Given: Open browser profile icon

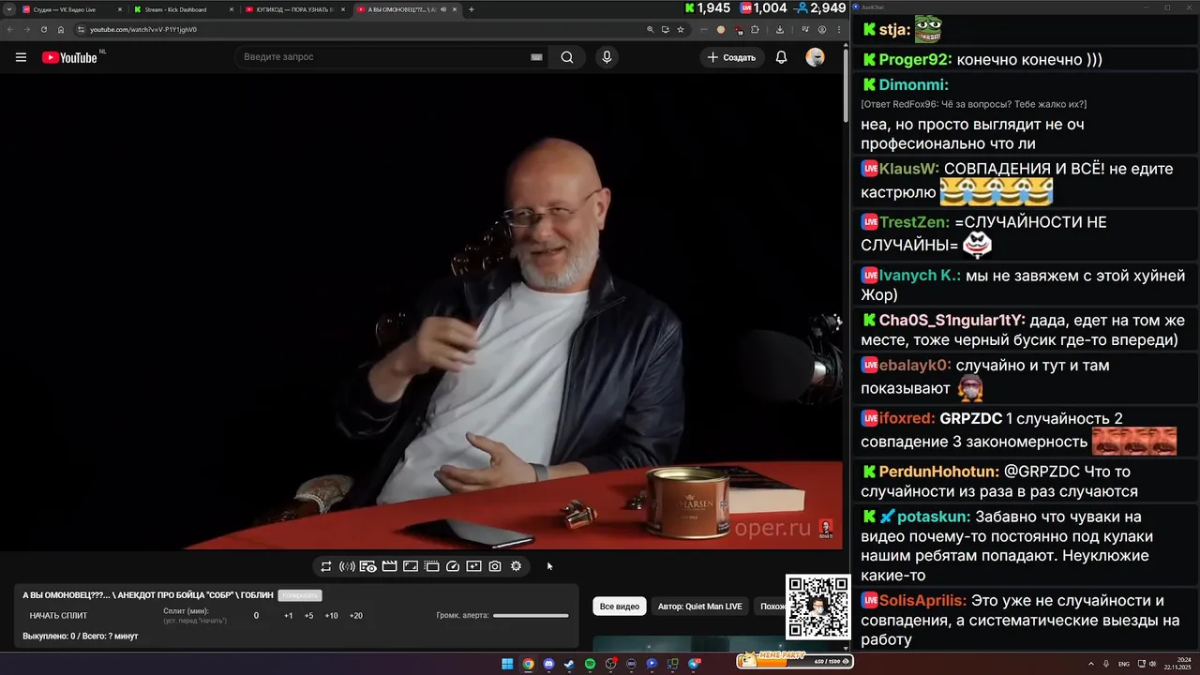Looking at the screenshot, I should point(822,29).
